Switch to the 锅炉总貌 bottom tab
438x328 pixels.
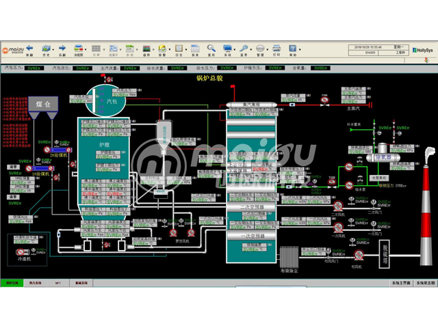pyautogui.click(x=12, y=283)
